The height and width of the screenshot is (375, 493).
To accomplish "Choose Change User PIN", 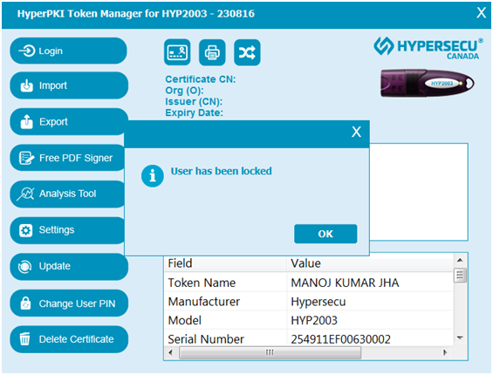I will click(69, 303).
